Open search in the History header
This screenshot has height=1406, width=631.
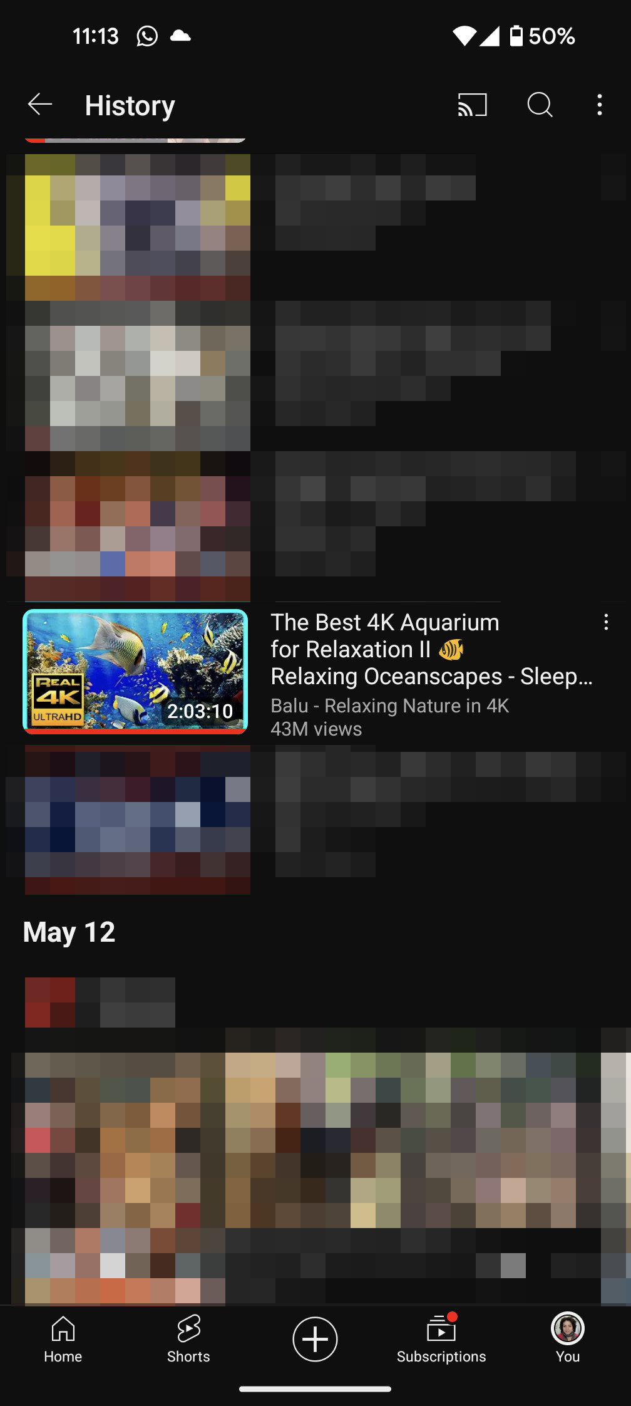[540, 105]
